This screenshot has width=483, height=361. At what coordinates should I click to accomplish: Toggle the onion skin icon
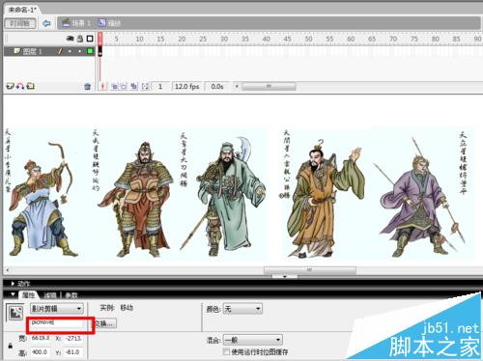[x=114, y=86]
